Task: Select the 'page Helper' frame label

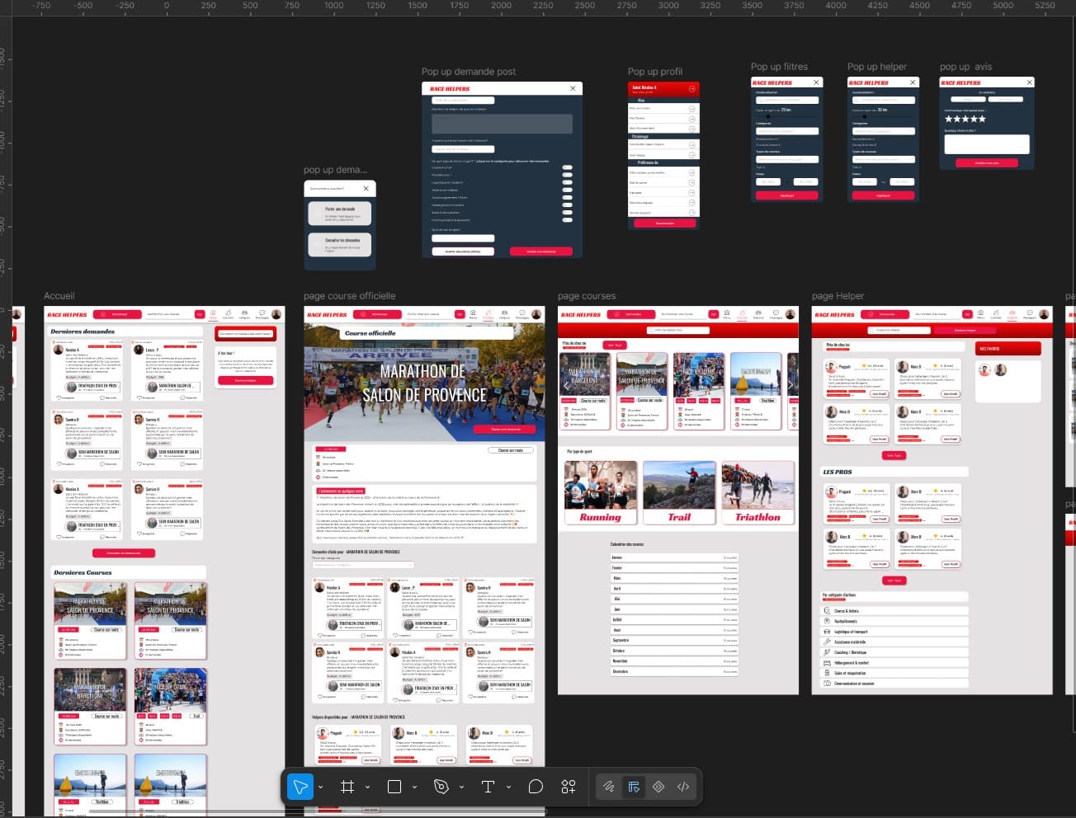Action: (x=838, y=296)
